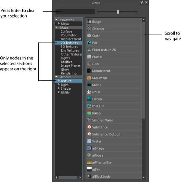The height and width of the screenshot is (182, 181).
Task: Select the Simplex Noise icon
Action: point(89,120)
